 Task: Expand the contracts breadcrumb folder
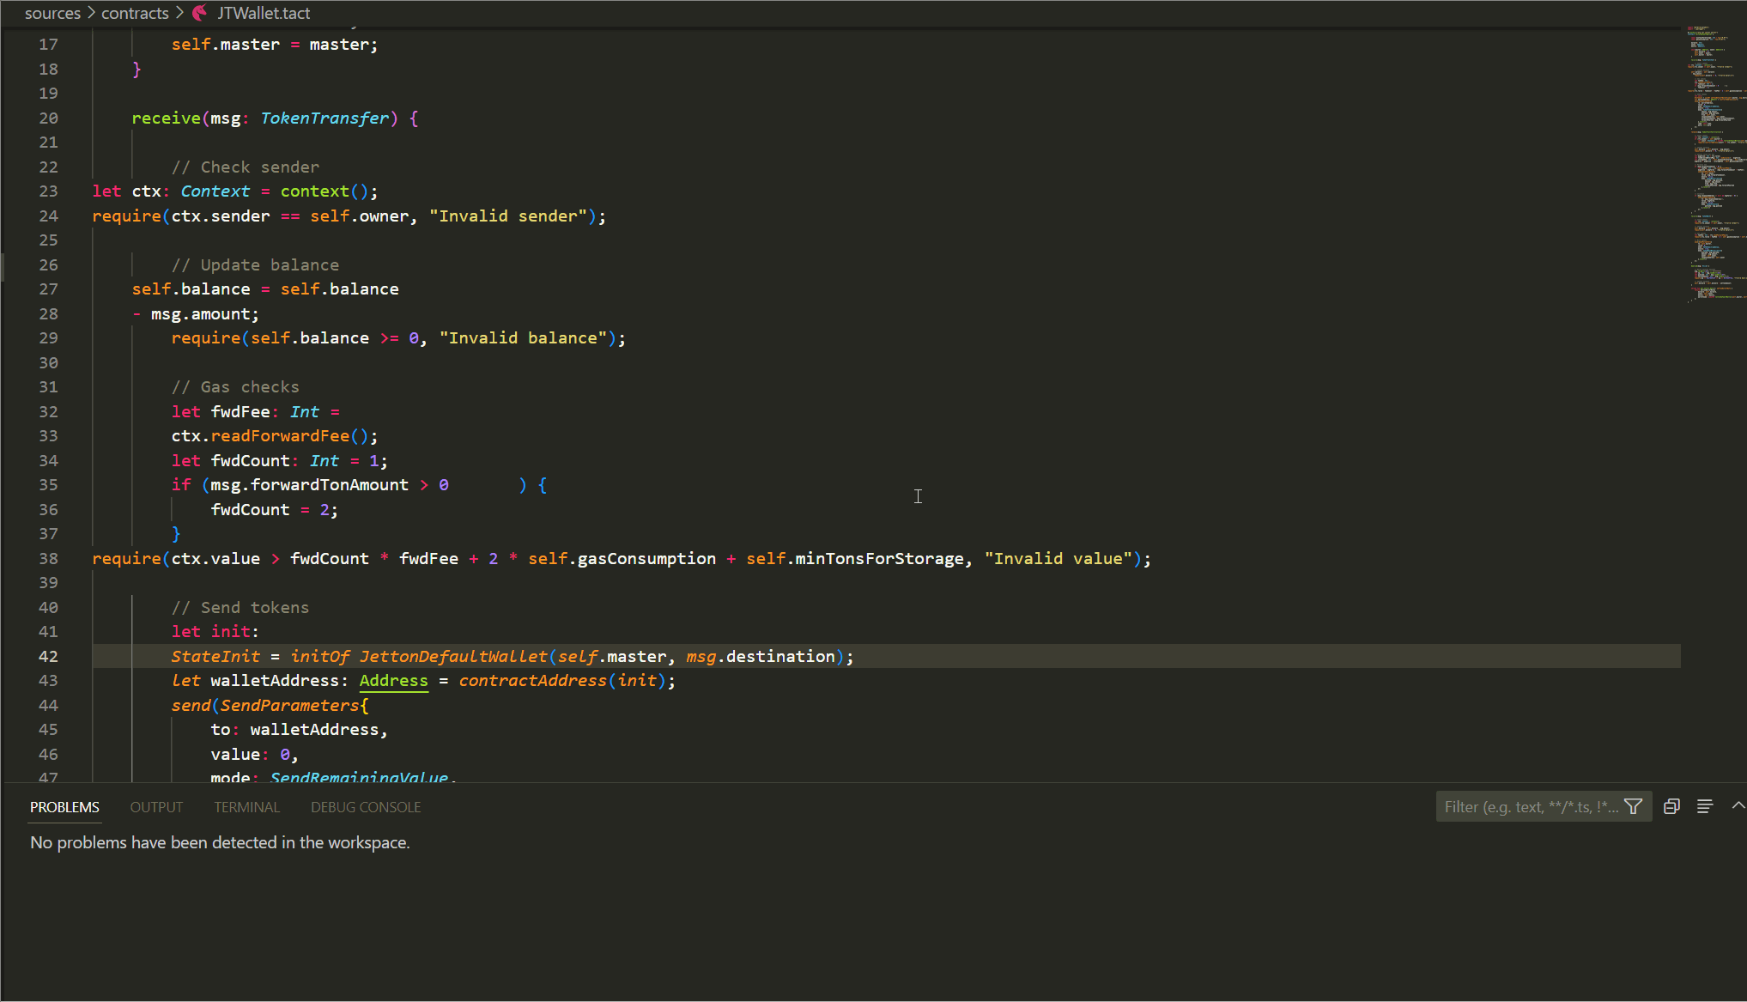(x=135, y=13)
